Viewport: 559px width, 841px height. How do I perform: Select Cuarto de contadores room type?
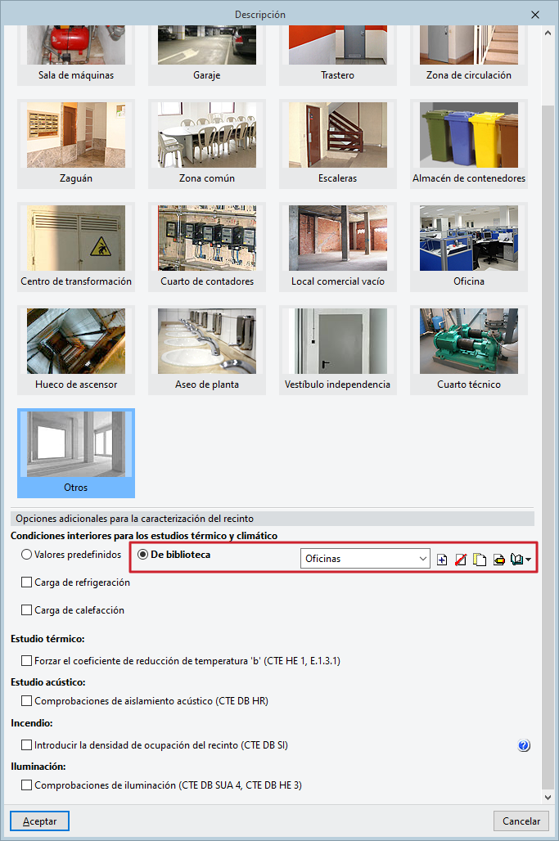pos(207,247)
